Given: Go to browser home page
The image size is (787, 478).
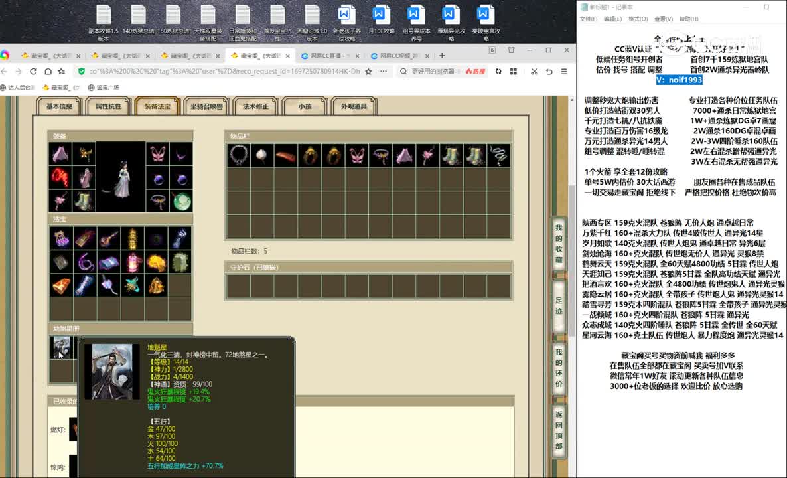Looking at the screenshot, I should [x=48, y=71].
